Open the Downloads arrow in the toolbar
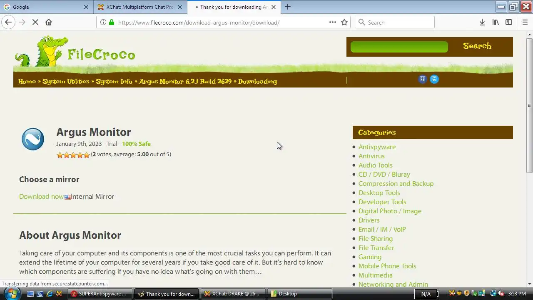Screen dimensions: 533x300 pyautogui.click(x=482, y=22)
